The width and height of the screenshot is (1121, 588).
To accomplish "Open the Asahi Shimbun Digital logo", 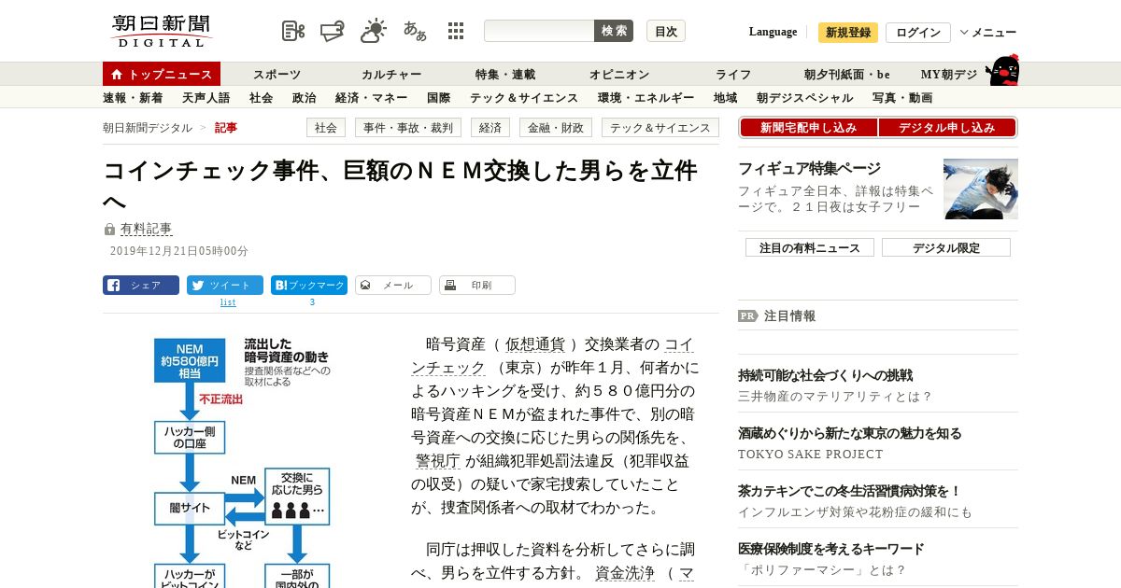I will [x=162, y=31].
